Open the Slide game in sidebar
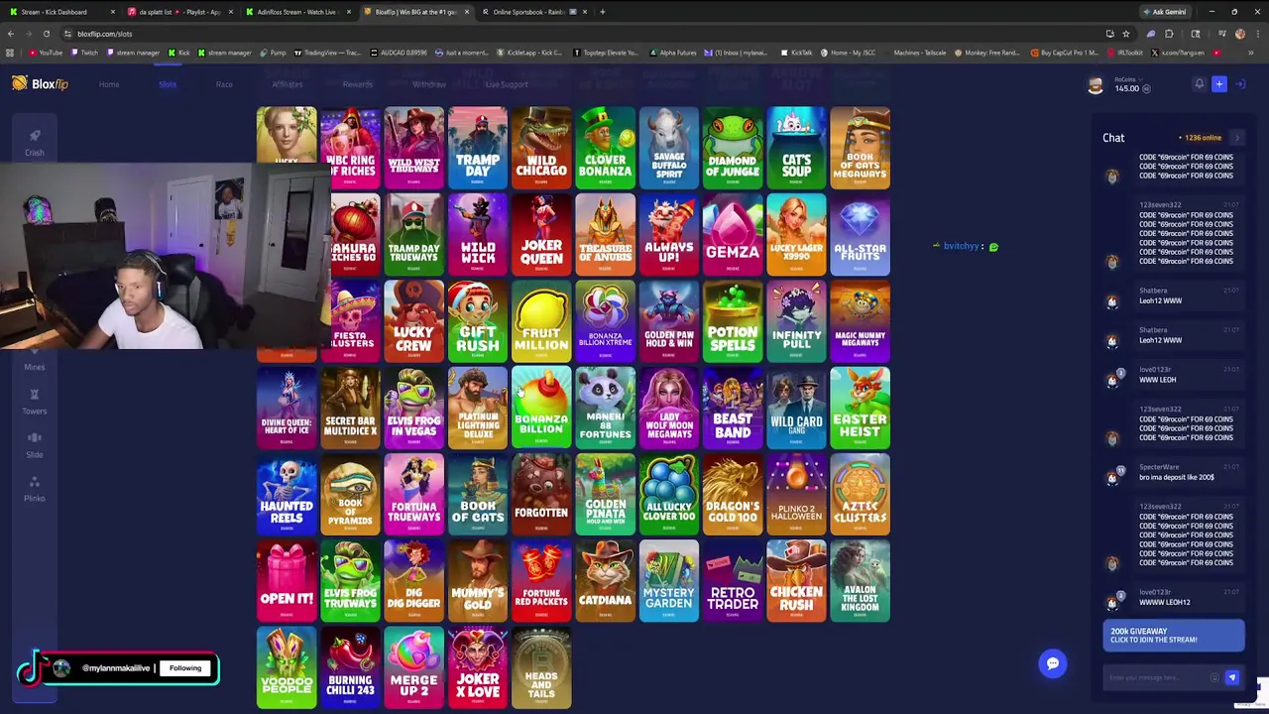This screenshot has height=714, width=1269. point(35,444)
